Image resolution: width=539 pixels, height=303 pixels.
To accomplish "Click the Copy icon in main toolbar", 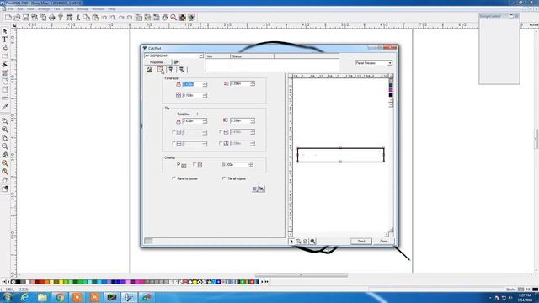I will click(x=87, y=17).
